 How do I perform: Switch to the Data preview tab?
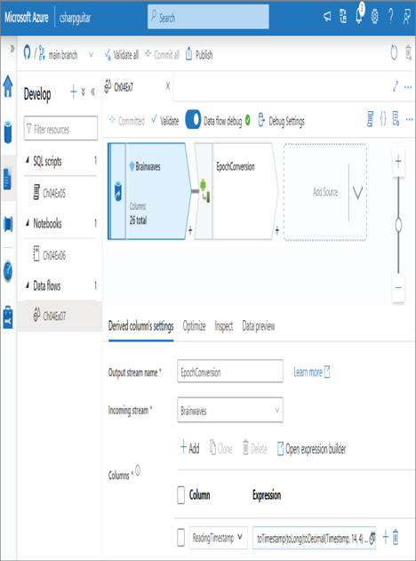point(259,326)
